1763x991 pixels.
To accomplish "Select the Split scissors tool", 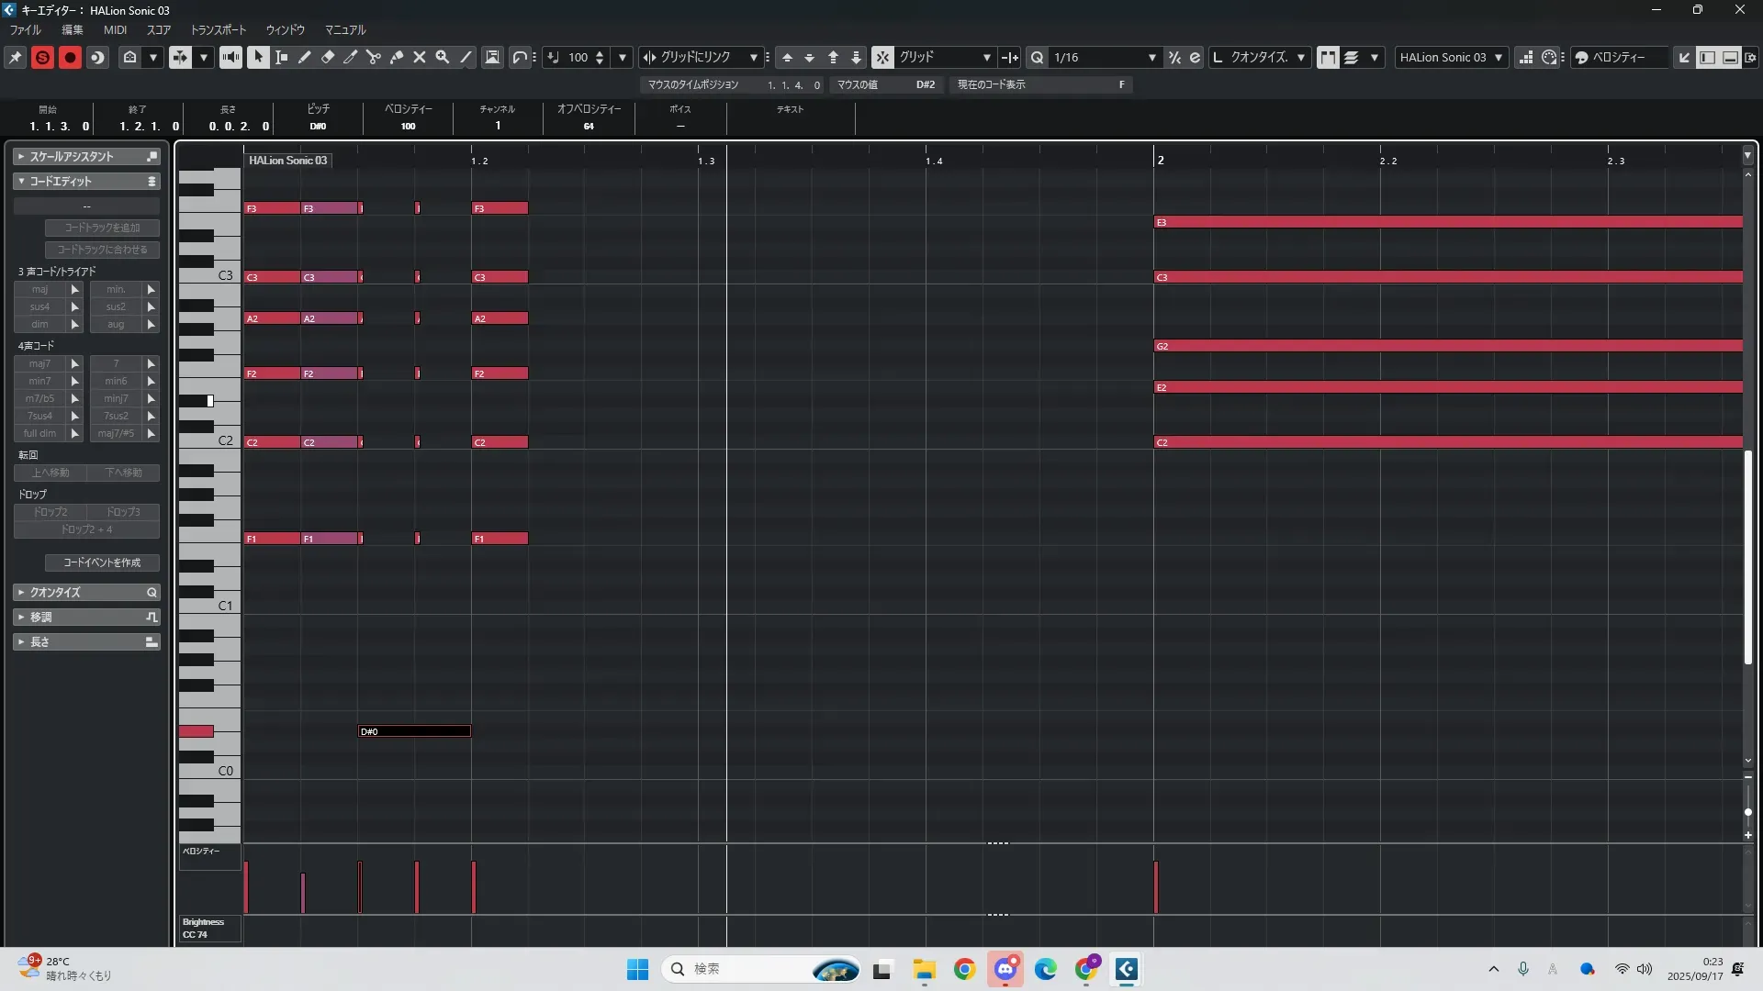I will click(374, 57).
